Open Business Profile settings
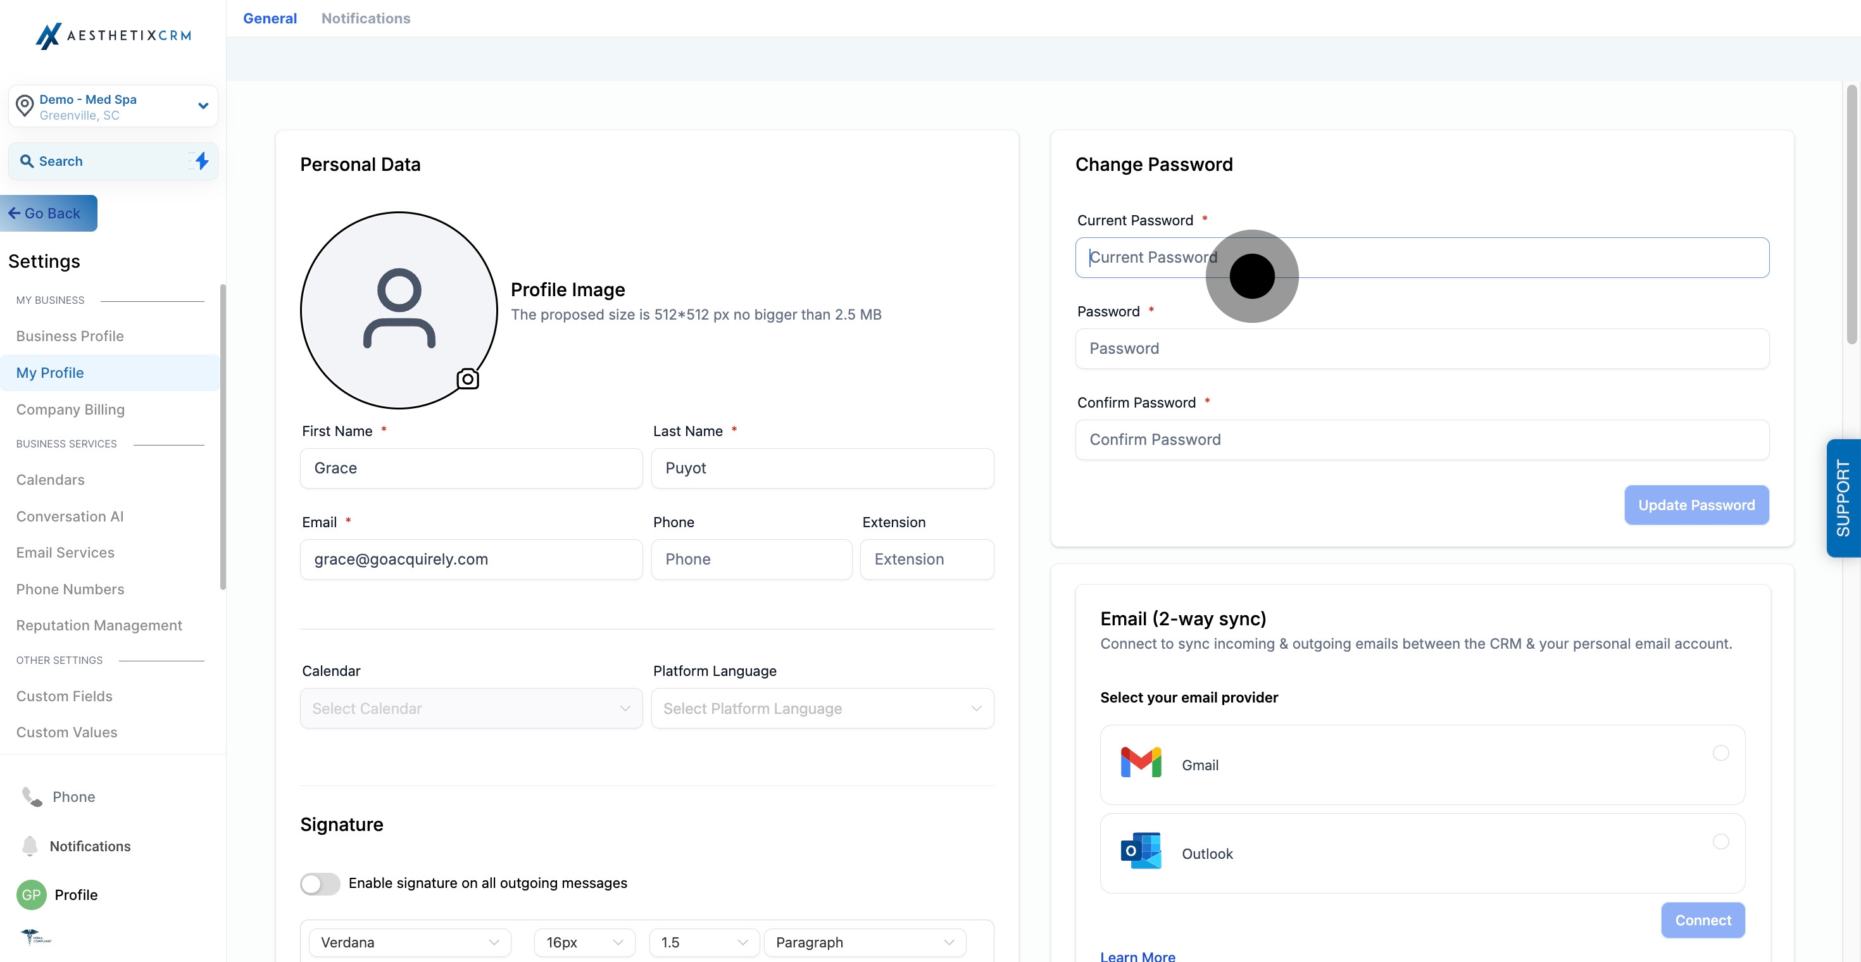 point(70,336)
